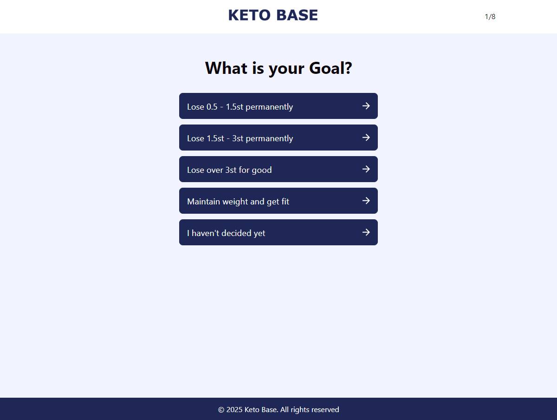Click the word Goal? in the title
Screen dimensions: 557x420
(330, 68)
